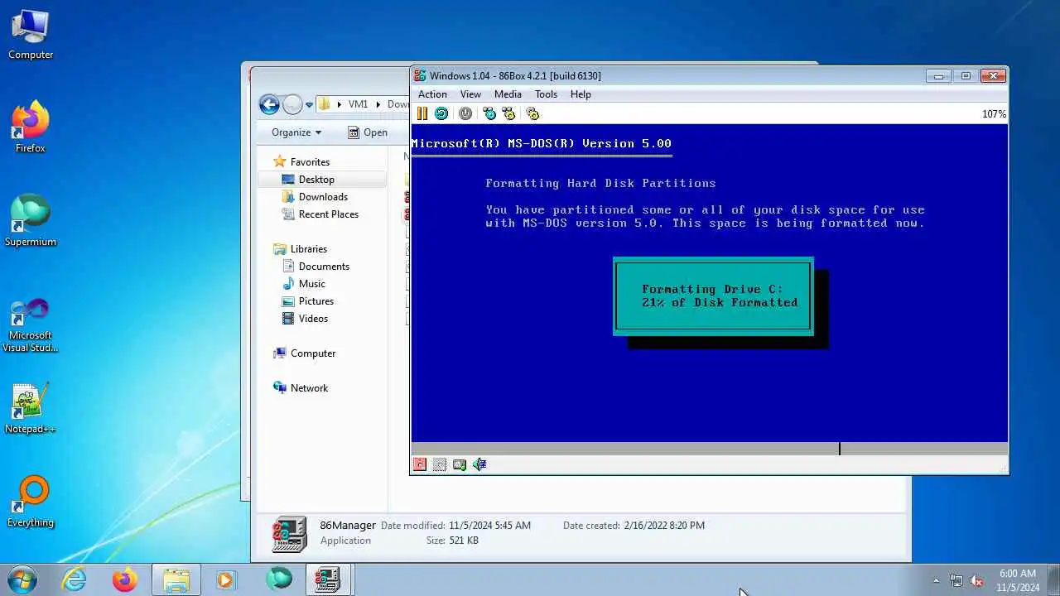The width and height of the screenshot is (1060, 596).
Task: Open the Tools menu in 86Box
Action: coord(546,94)
